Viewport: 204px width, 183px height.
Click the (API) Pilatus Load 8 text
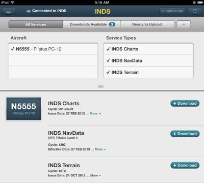click(x=63, y=138)
